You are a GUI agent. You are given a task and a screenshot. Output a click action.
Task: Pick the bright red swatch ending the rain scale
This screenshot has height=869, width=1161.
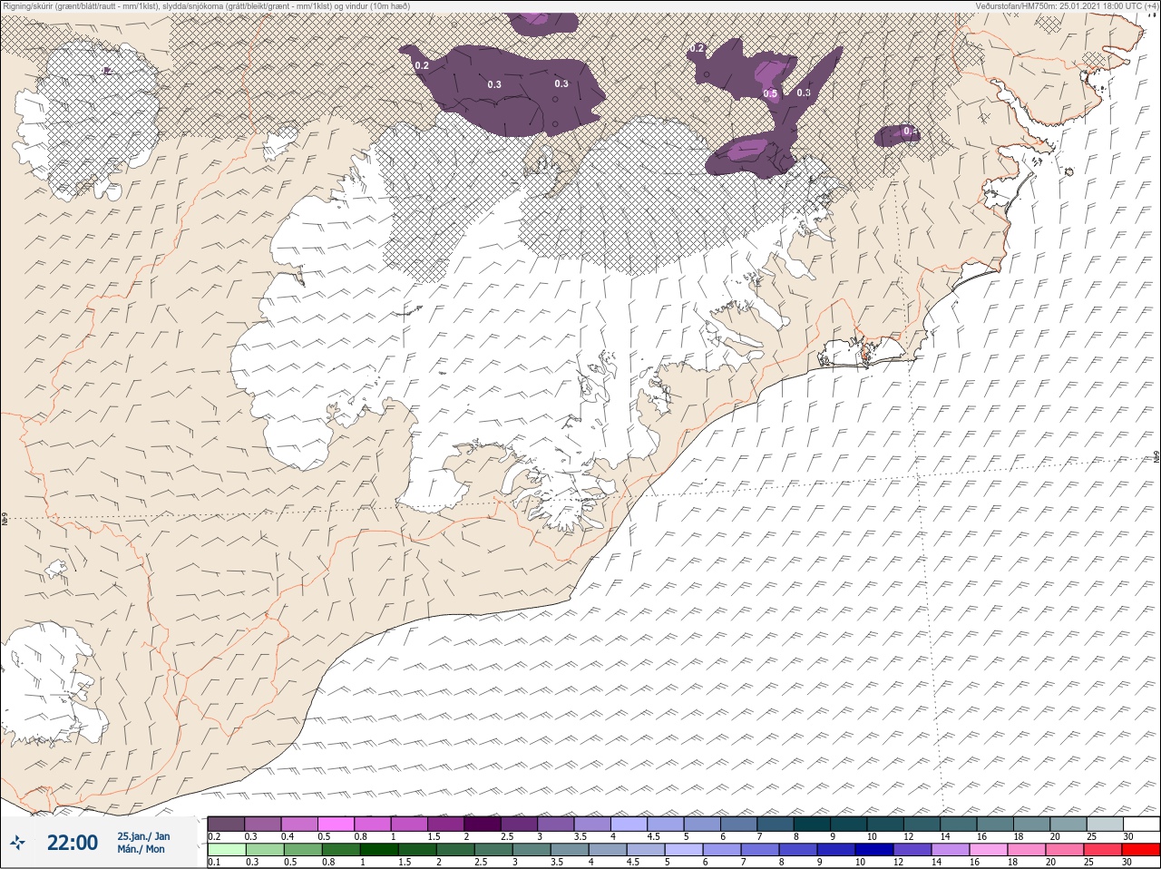point(1141,850)
